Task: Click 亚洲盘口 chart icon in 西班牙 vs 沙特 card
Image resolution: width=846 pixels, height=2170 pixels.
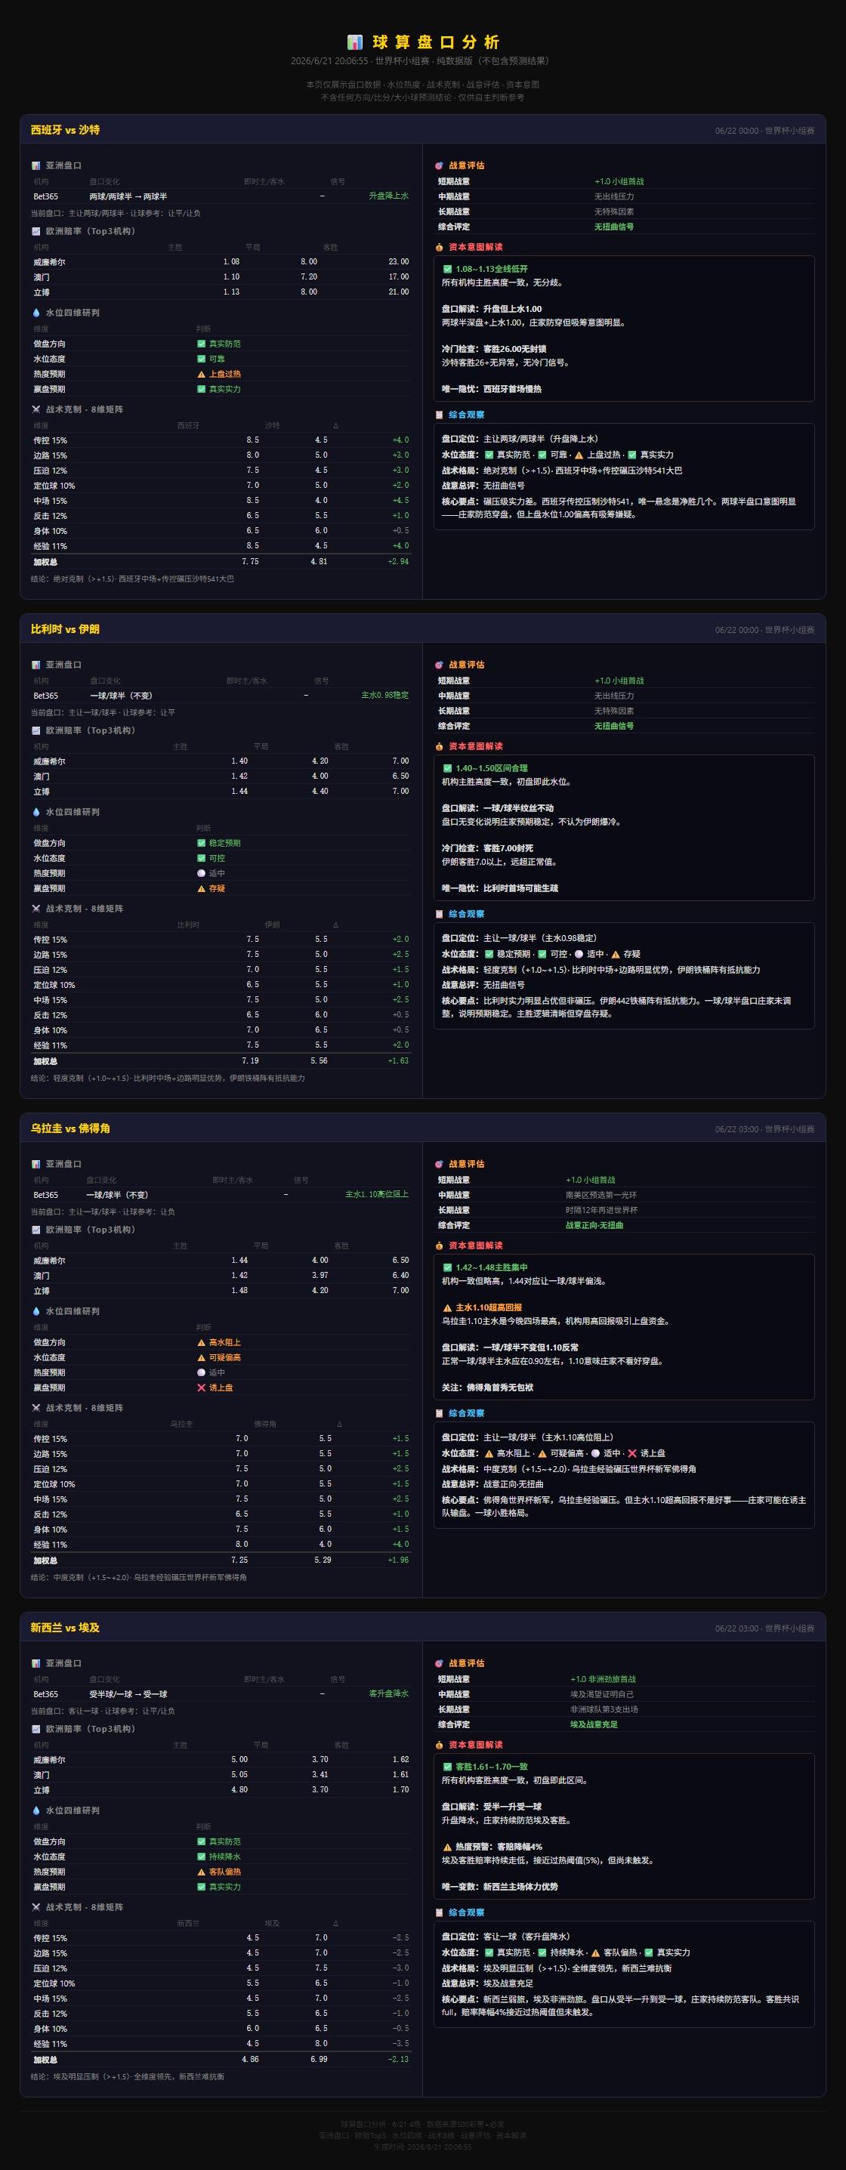Action: pos(36,166)
